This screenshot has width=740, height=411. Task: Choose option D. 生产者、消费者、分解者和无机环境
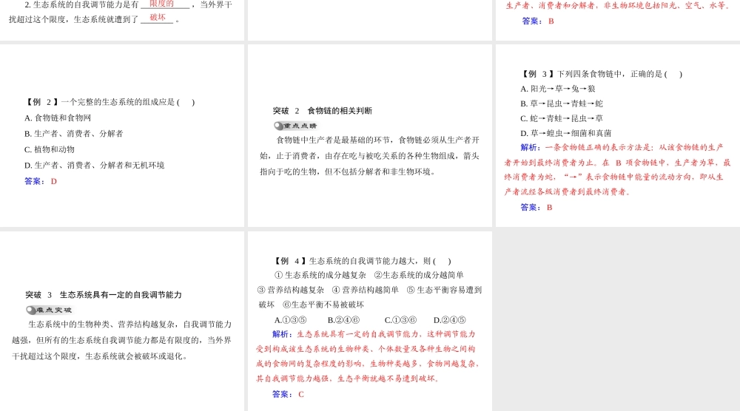(95, 165)
